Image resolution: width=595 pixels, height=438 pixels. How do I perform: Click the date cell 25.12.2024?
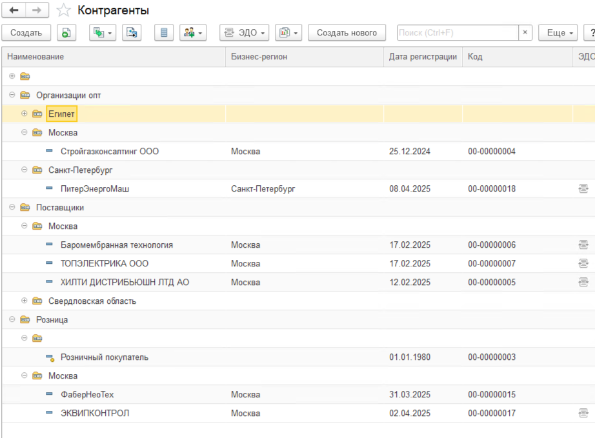(410, 152)
